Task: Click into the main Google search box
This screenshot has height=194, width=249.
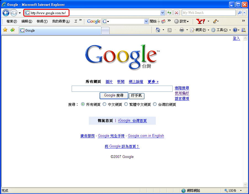Action: pyautogui.click(x=122, y=89)
